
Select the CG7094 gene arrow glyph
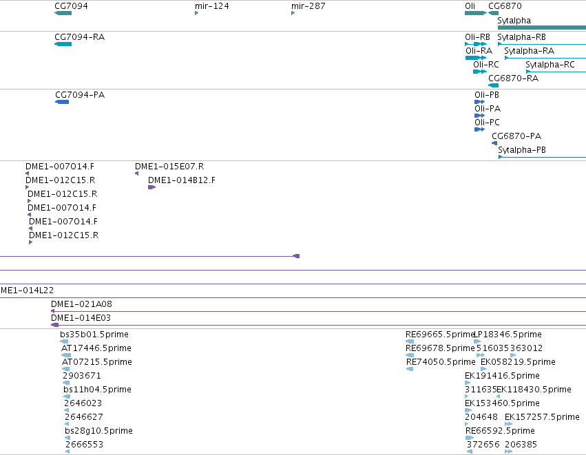point(63,13)
